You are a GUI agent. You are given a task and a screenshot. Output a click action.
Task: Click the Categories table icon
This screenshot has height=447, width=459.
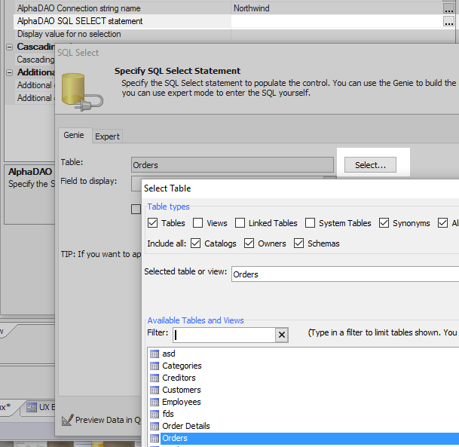[155, 366]
